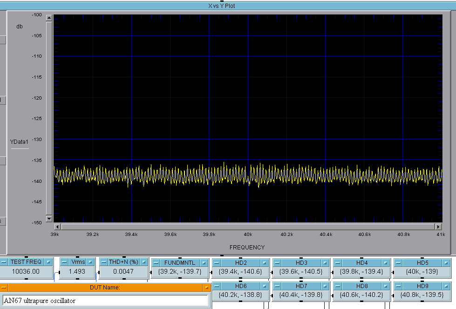The height and width of the screenshot is (309, 456).
Task: Click the HD5 value {40k, -139}
Action: click(x=422, y=272)
